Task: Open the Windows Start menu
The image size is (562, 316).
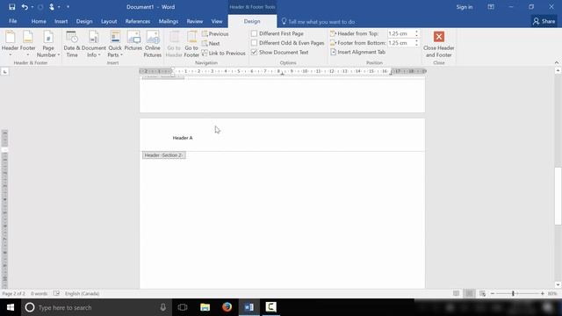Action: coord(11,307)
